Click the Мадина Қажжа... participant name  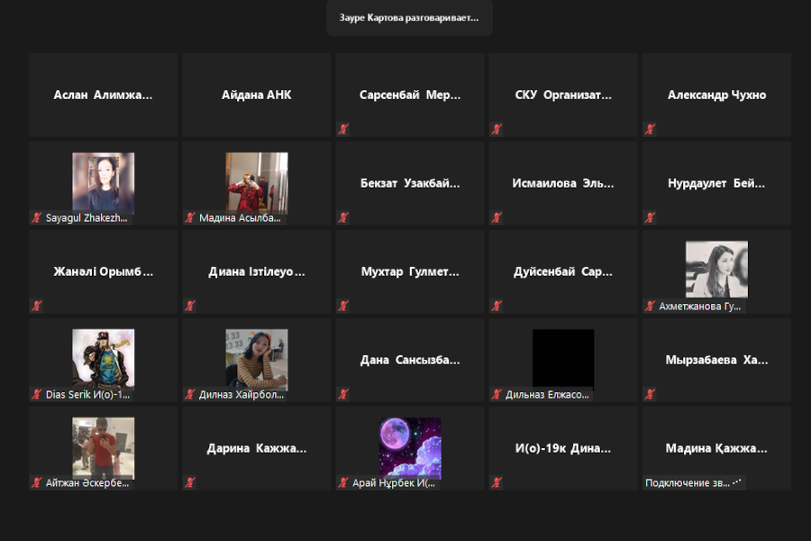tap(717, 448)
